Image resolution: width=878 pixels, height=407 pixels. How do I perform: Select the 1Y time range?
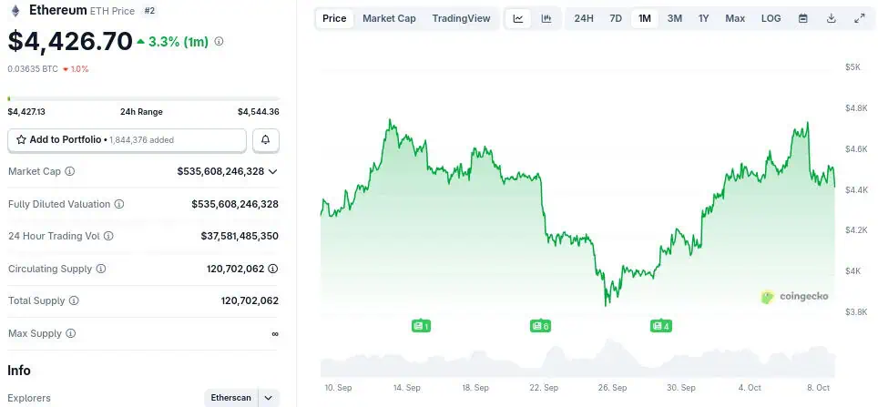coord(704,18)
